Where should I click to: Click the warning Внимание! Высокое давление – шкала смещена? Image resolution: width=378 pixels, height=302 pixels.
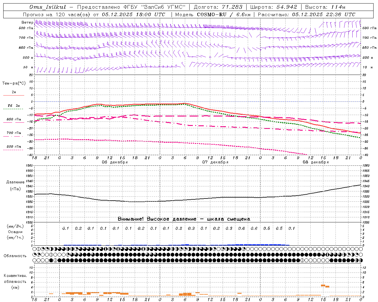tap(184, 219)
